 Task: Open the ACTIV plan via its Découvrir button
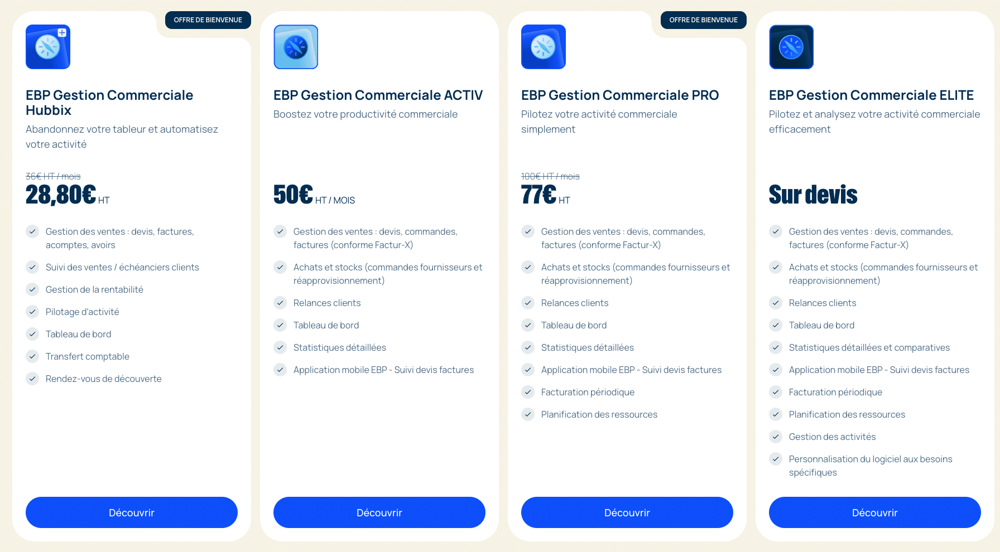(379, 512)
